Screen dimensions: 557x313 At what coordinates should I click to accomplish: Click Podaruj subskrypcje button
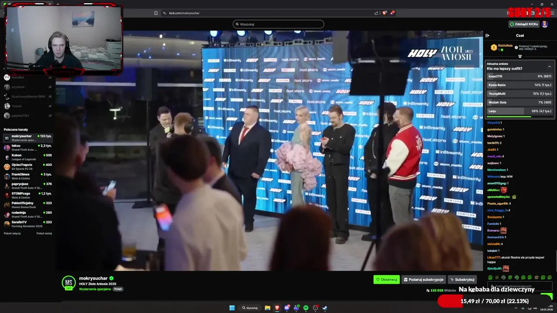point(423,280)
